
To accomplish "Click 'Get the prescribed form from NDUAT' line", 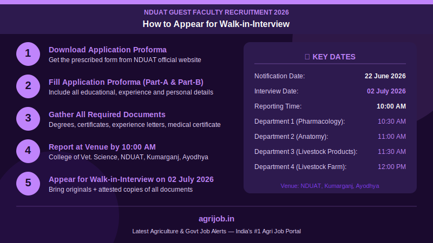I will [125, 60].
